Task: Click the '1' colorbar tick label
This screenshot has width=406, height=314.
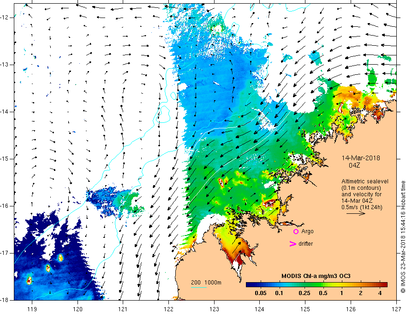Action: coord(342,293)
